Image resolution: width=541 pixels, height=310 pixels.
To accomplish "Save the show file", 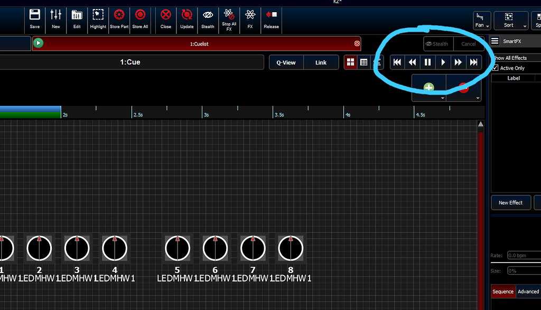I will (35, 20).
